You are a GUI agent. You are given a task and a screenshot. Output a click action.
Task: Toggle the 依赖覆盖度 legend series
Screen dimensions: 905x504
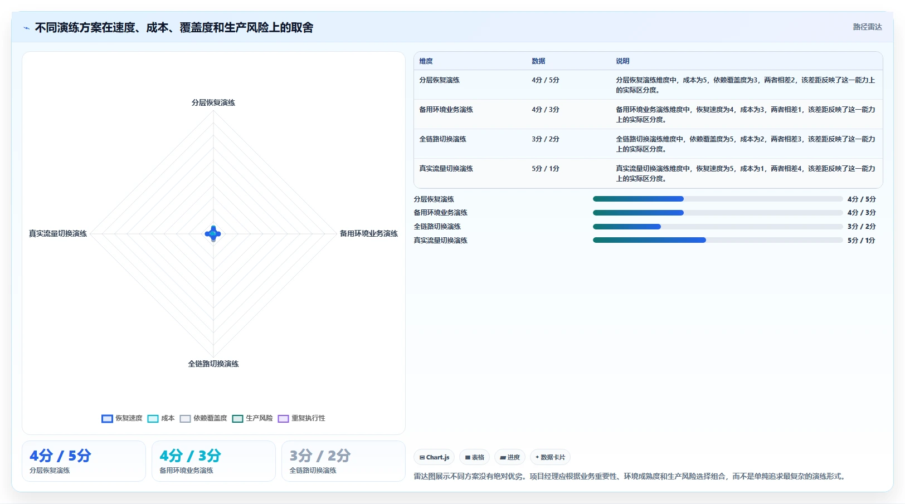point(203,418)
